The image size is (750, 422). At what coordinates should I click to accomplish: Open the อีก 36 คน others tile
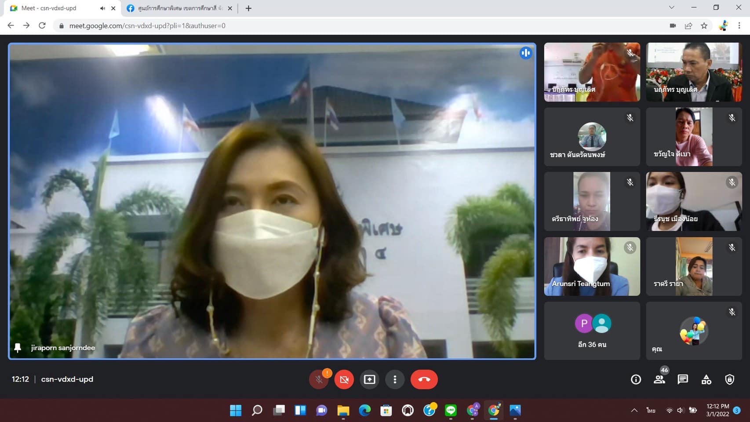(592, 331)
